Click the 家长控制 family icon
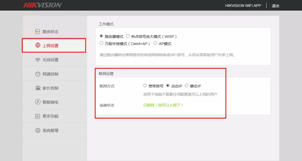 coord(38,88)
